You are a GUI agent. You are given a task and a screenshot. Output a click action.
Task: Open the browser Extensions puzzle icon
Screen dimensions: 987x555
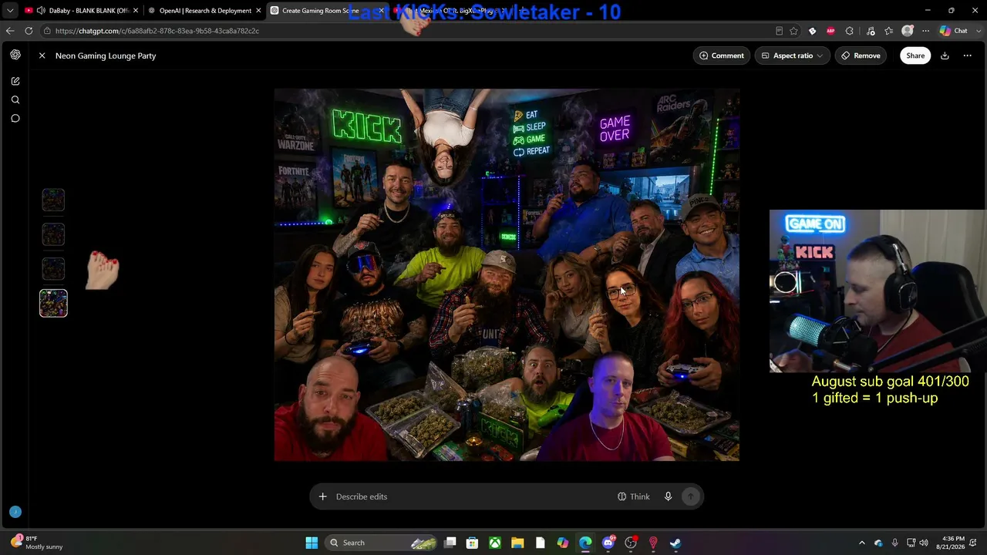[x=850, y=31]
